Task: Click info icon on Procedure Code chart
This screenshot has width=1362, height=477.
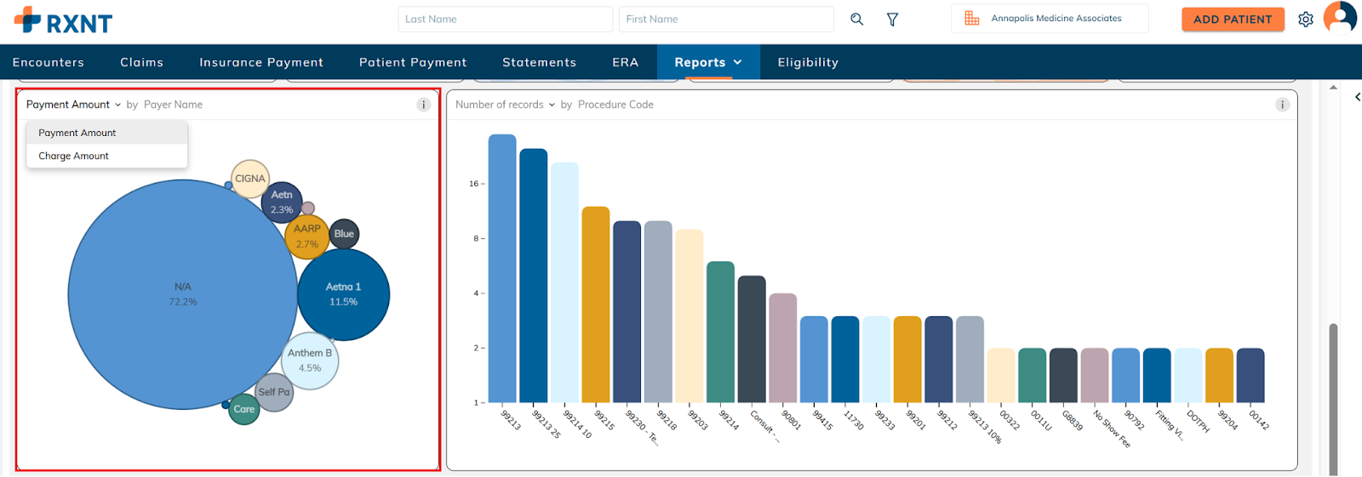Action: pos(1282,105)
